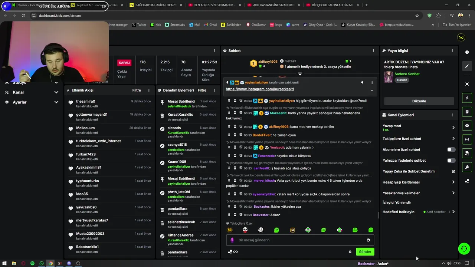Select the wrench tools icon in right sidebar
This screenshot has width=475, height=267.
coord(467,167)
